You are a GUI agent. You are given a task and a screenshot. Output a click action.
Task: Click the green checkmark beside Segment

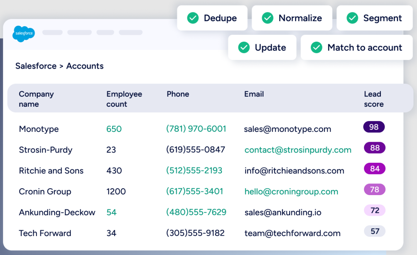(x=352, y=18)
